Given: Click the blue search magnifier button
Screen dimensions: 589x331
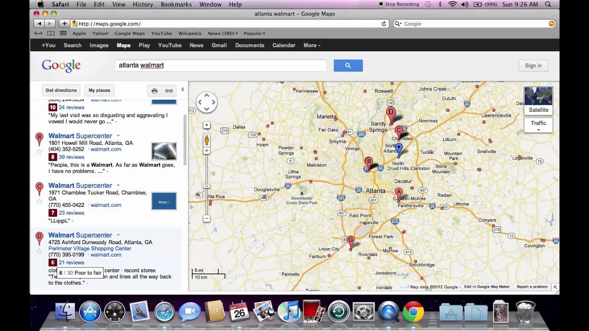Looking at the screenshot, I should 348,66.
